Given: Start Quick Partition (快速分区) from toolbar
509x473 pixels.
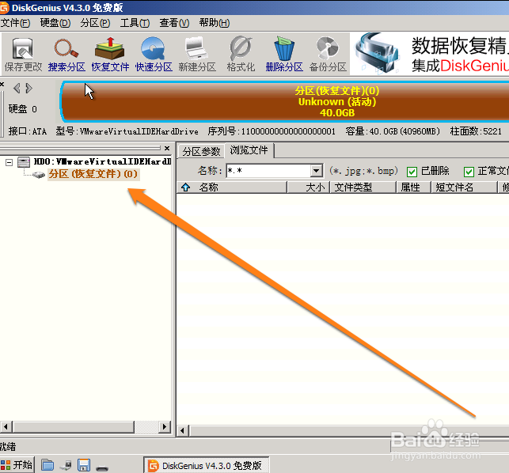Looking at the screenshot, I should [x=154, y=54].
